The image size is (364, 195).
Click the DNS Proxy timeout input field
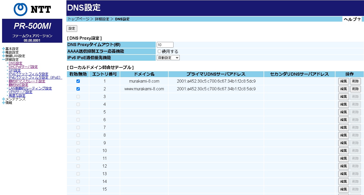point(165,45)
